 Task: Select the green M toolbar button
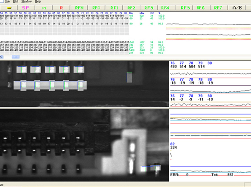click(x=44, y=7)
